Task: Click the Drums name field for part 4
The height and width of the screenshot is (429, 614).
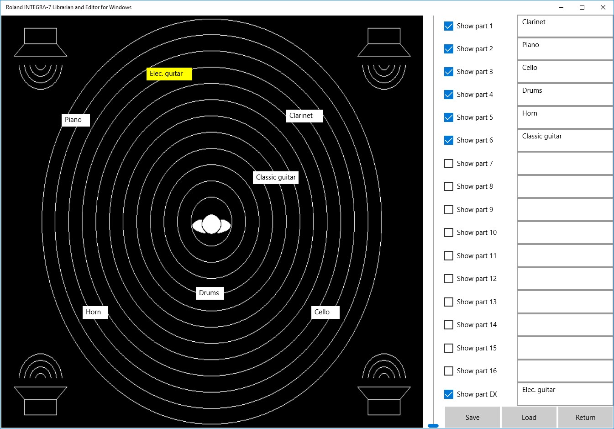Action: coord(565,95)
